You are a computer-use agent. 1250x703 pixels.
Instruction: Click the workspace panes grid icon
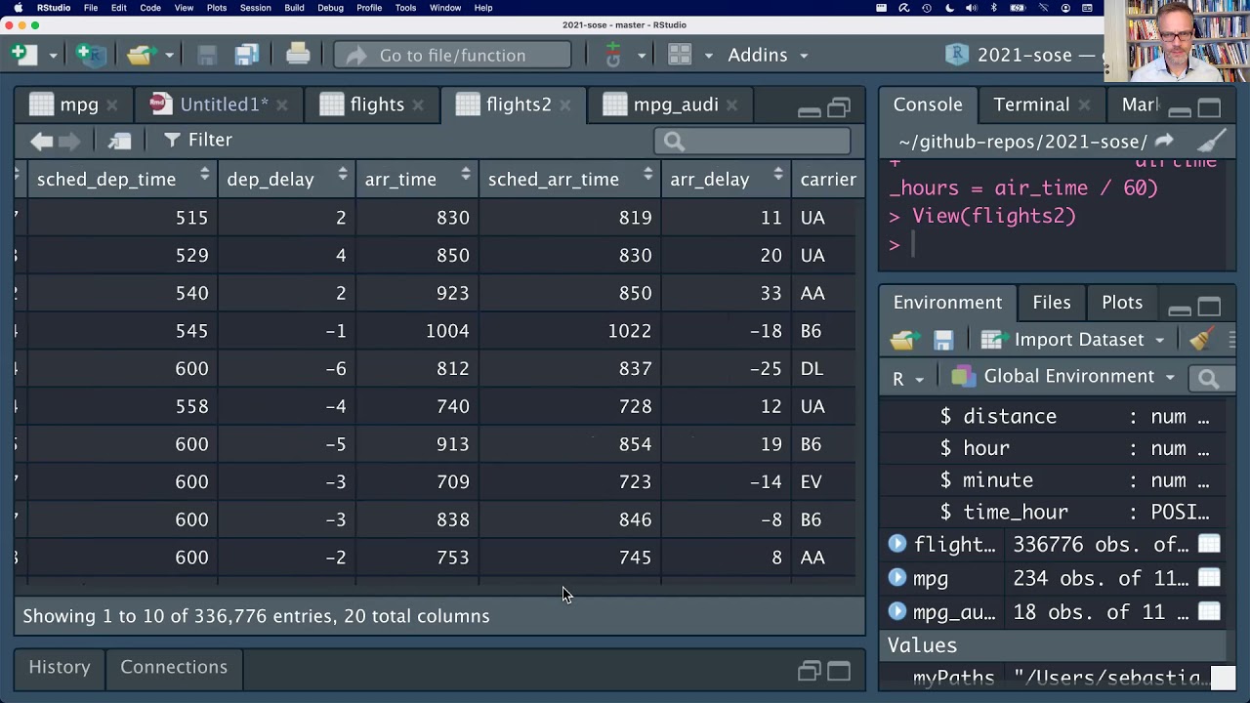pyautogui.click(x=681, y=55)
